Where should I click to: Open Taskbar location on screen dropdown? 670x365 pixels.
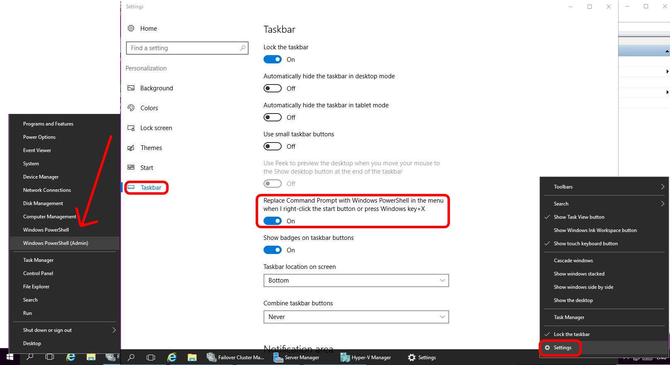pyautogui.click(x=356, y=280)
